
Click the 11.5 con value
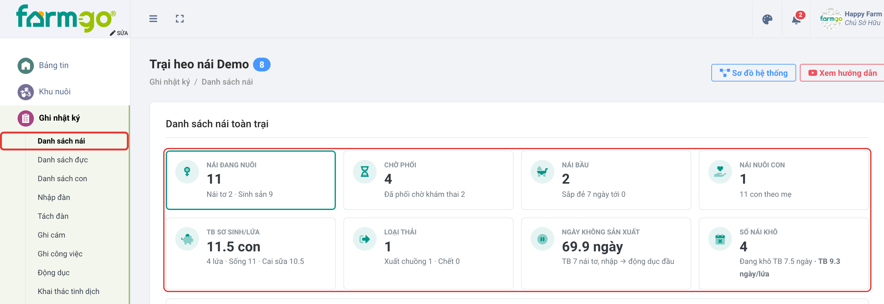pos(233,247)
